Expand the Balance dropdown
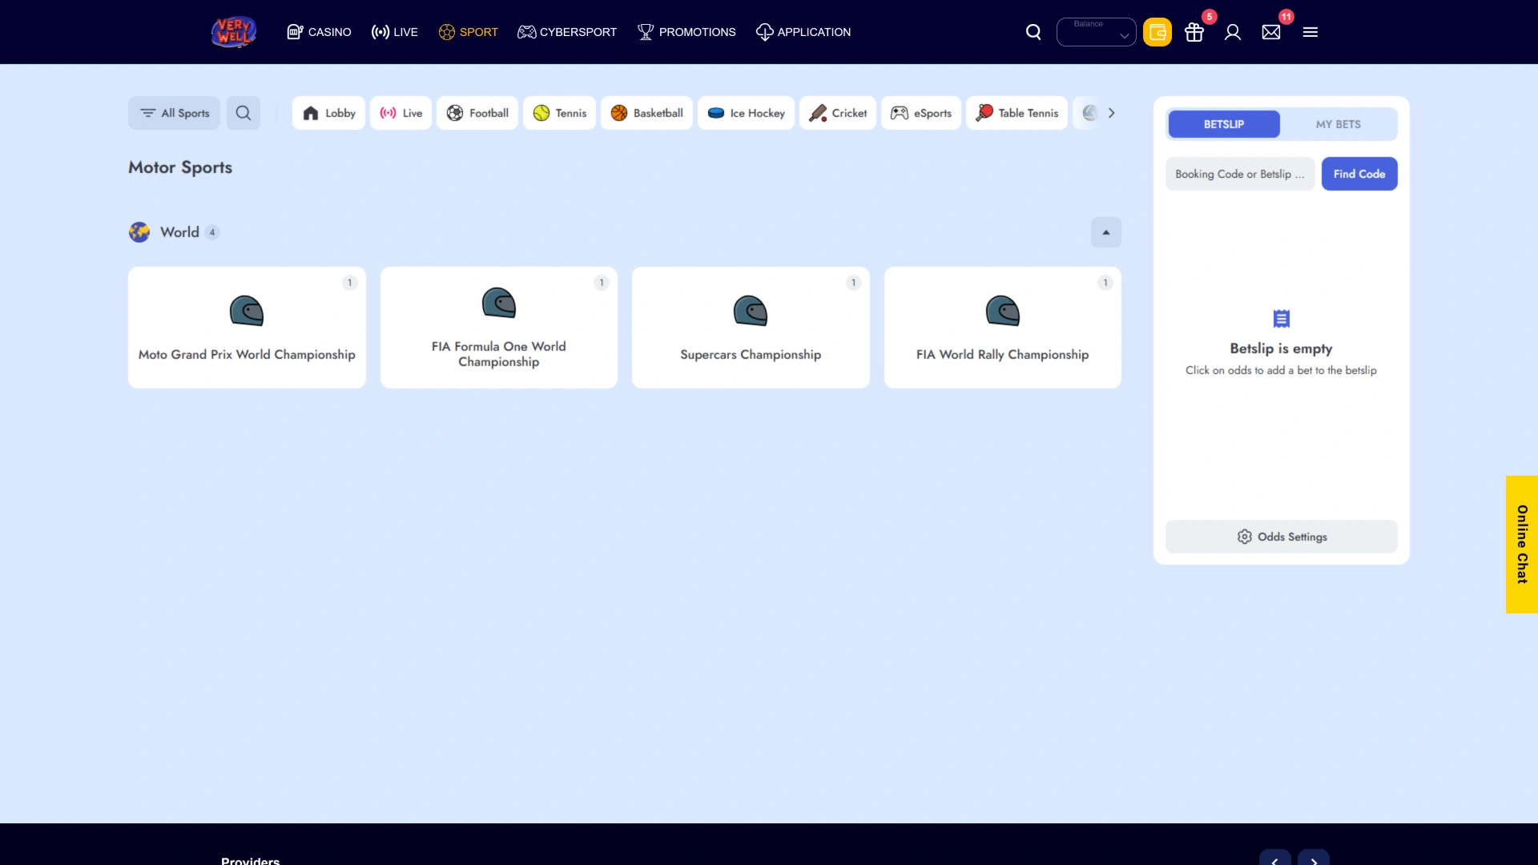This screenshot has height=865, width=1538. pyautogui.click(x=1097, y=32)
